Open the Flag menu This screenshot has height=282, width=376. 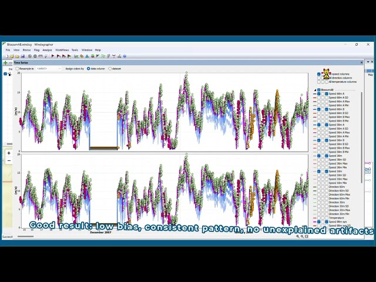[x=36, y=50]
